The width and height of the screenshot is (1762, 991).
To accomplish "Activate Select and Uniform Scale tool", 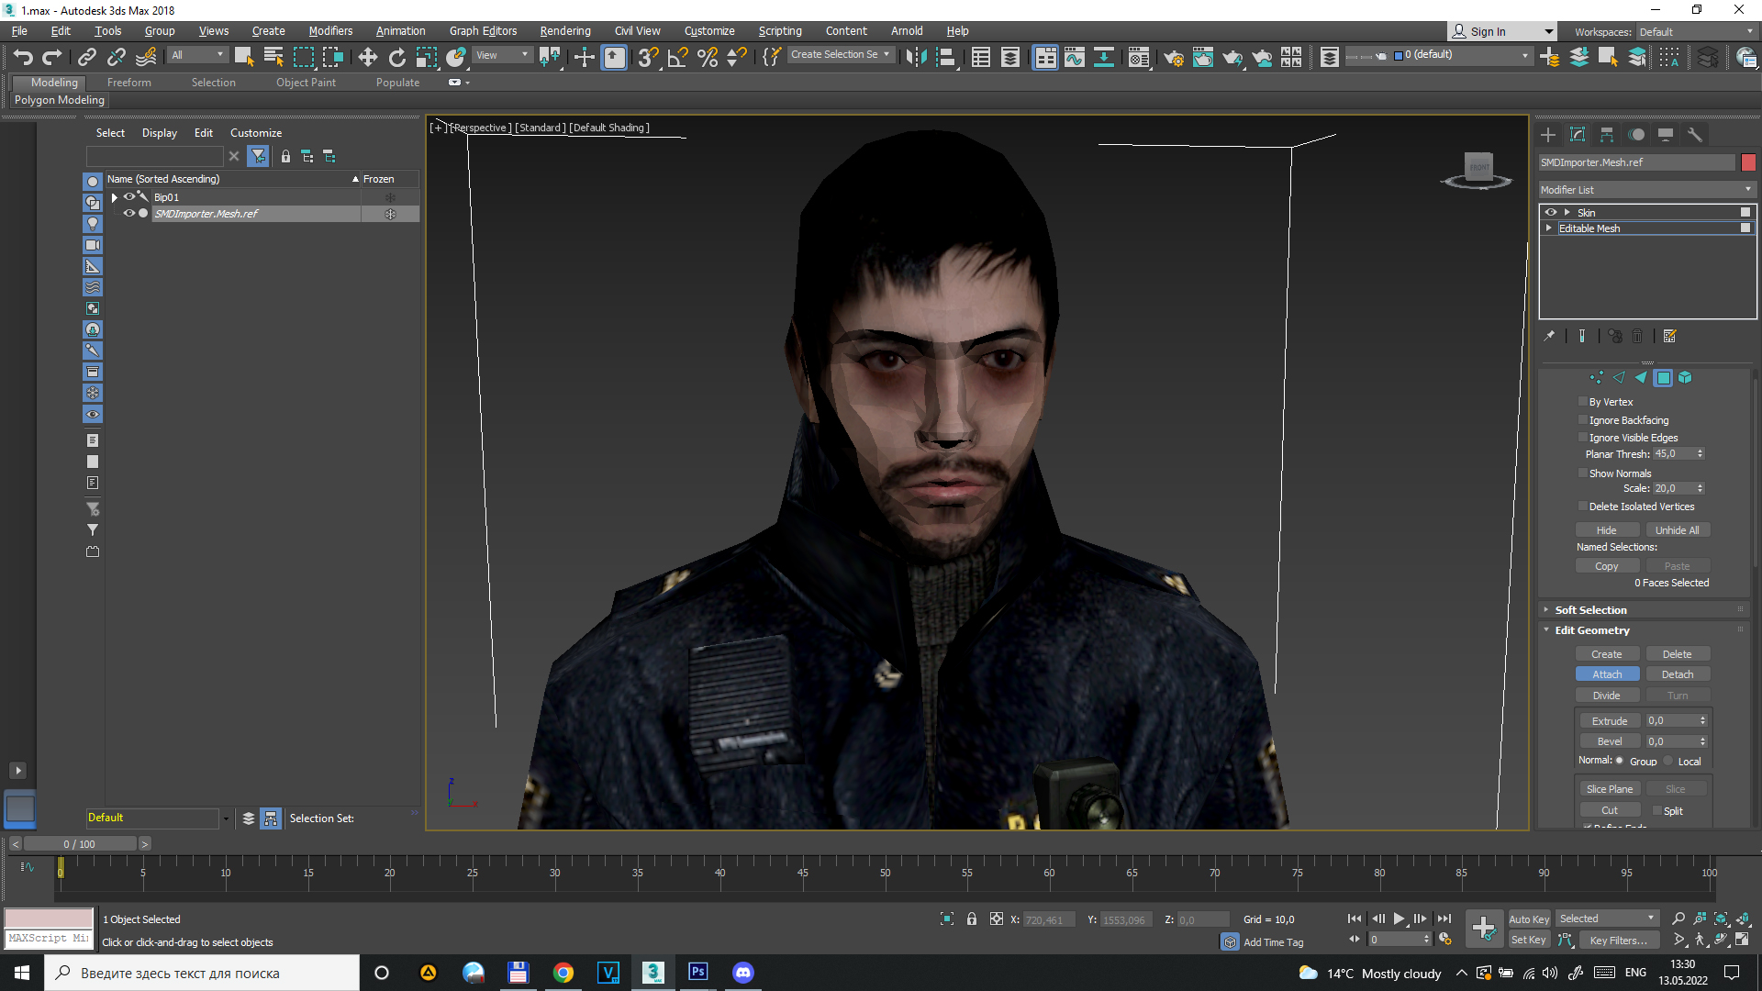I will (426, 57).
